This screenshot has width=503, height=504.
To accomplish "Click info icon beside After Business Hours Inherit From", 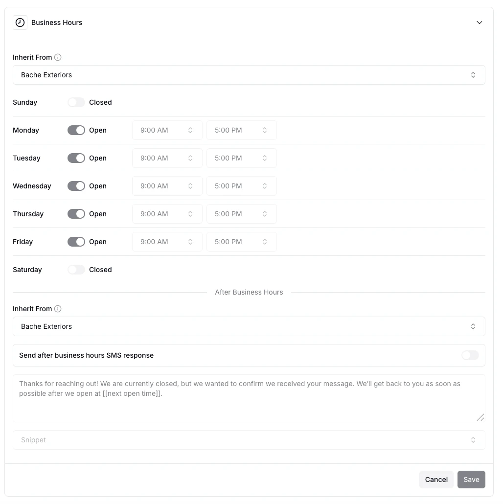I will [x=58, y=309].
